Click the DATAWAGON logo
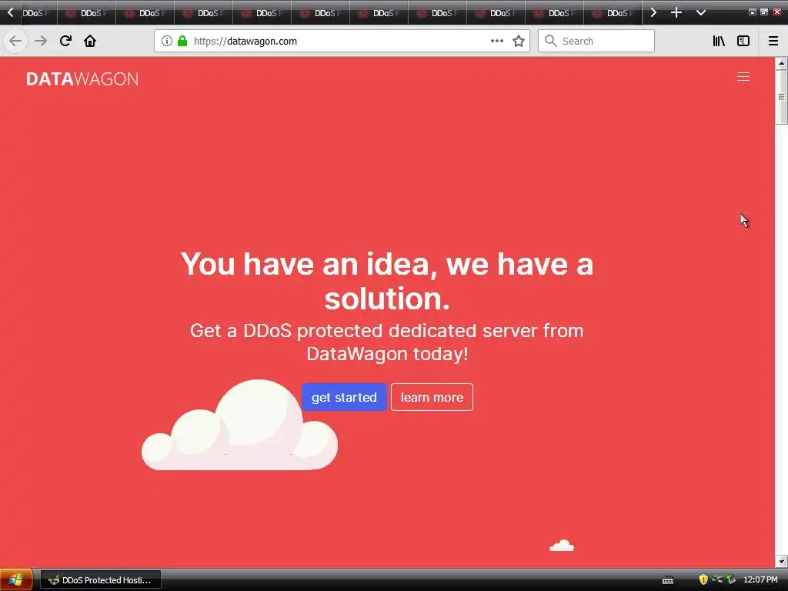Viewport: 788px width, 591px height. 82,79
